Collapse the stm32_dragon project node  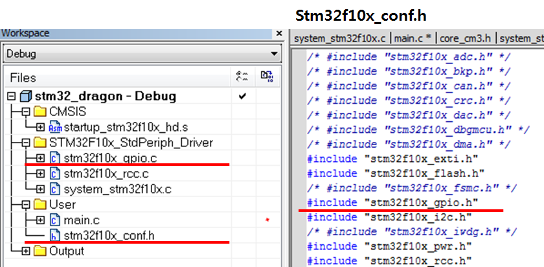pyautogui.click(x=12, y=96)
